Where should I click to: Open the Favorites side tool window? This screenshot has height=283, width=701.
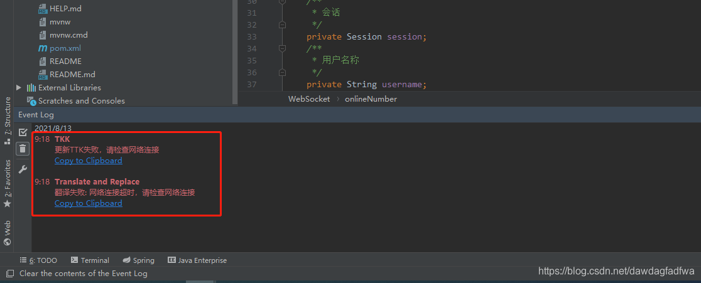click(7, 183)
